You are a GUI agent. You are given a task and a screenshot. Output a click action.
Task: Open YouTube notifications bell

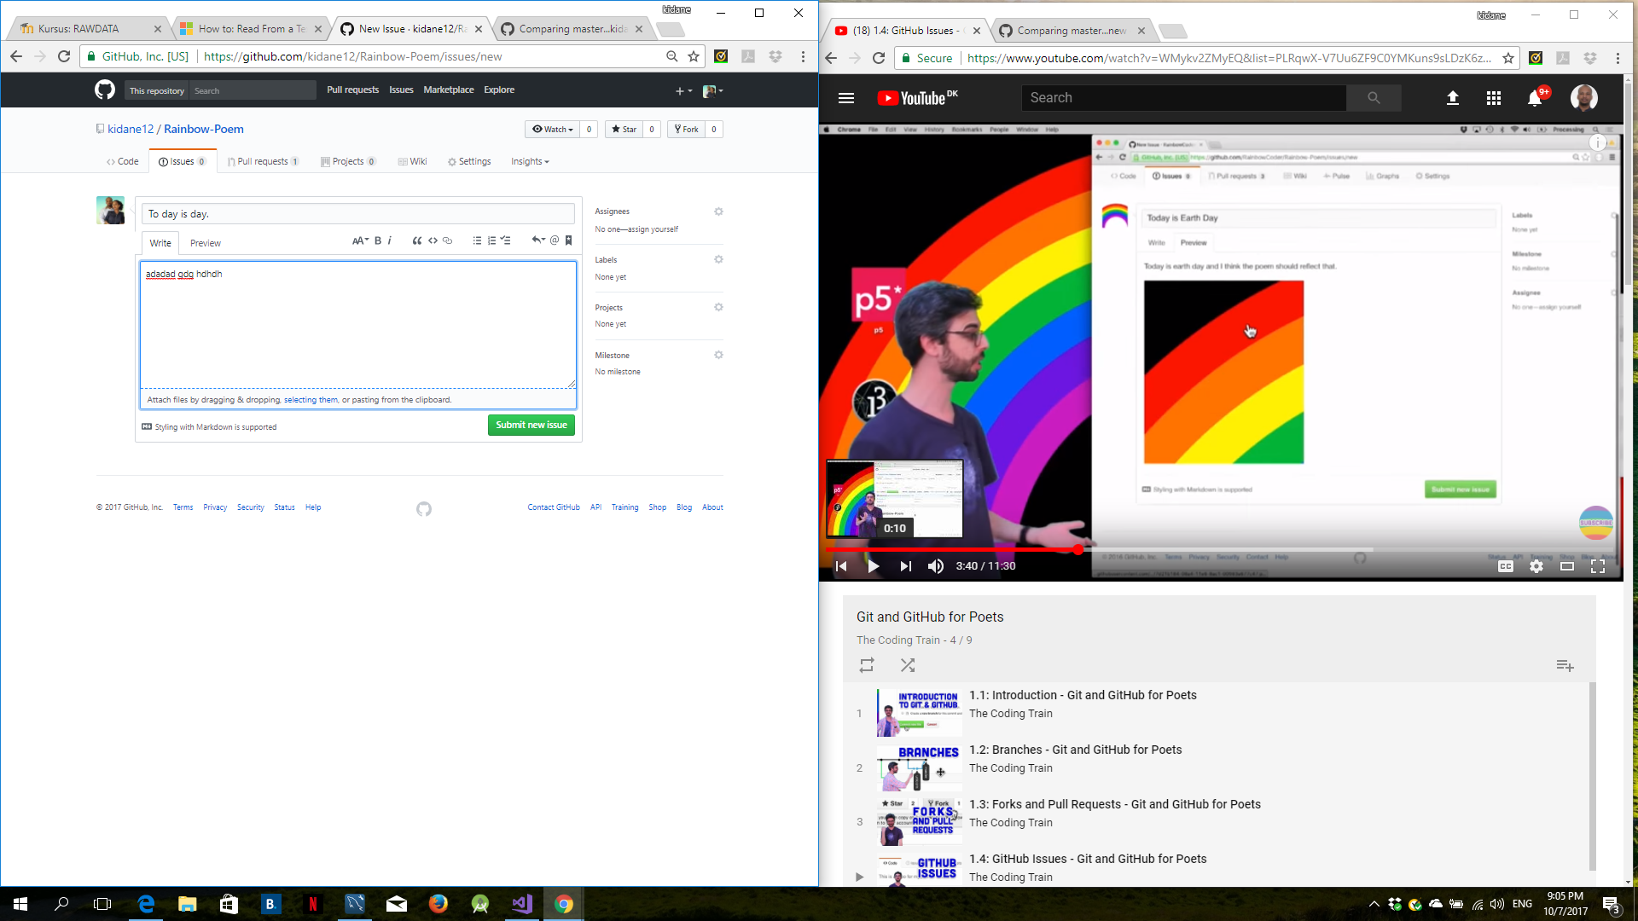point(1535,98)
